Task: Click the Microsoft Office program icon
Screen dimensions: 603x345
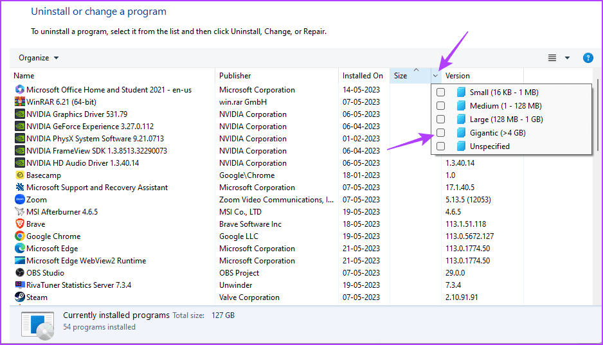Action: 20,89
